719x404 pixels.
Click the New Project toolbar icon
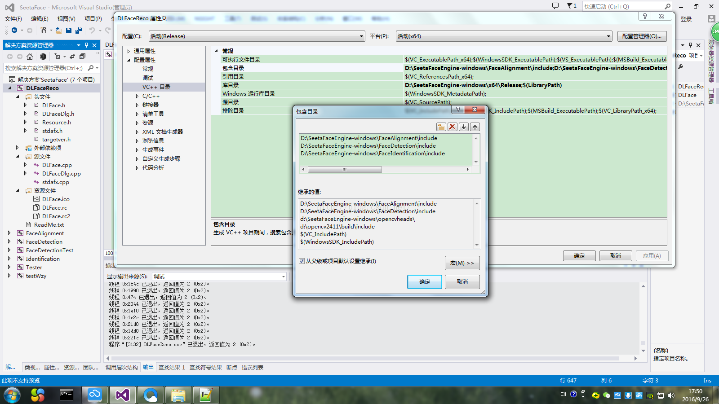click(43, 30)
